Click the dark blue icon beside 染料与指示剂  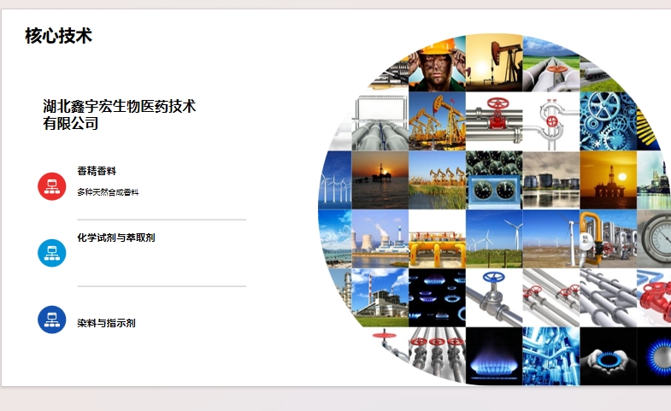(52, 320)
